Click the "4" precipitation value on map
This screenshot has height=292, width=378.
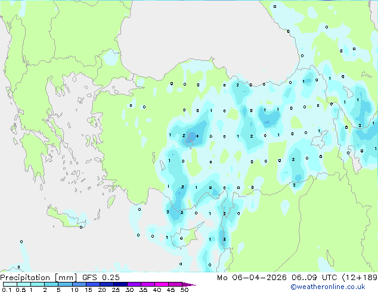point(197,136)
